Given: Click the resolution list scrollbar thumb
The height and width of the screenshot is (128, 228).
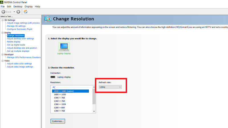Looking at the screenshot, I should pyautogui.click(x=94, y=97).
